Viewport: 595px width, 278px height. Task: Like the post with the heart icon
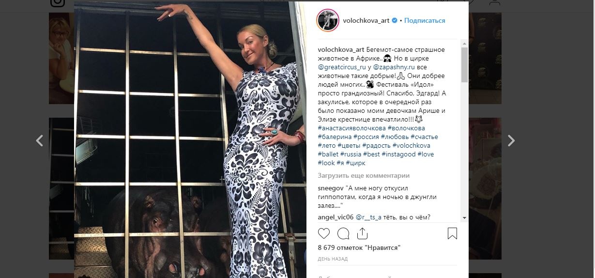click(324, 233)
